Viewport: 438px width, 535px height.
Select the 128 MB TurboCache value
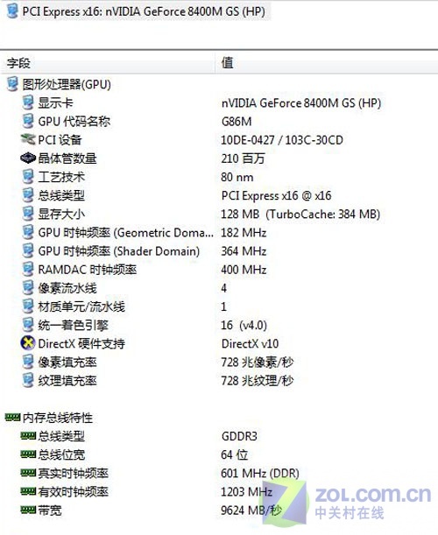click(x=300, y=214)
